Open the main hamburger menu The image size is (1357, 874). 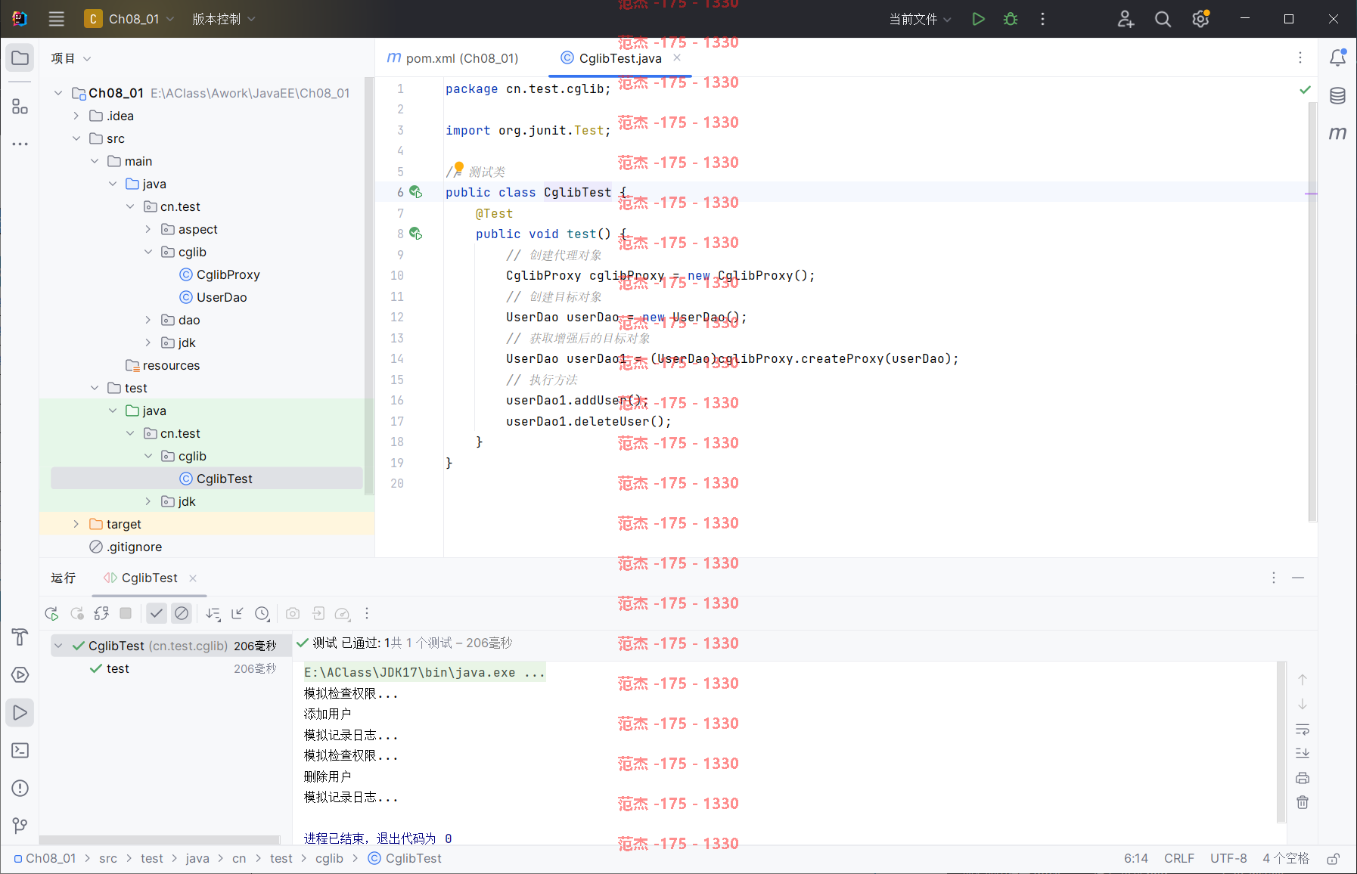coord(57,19)
